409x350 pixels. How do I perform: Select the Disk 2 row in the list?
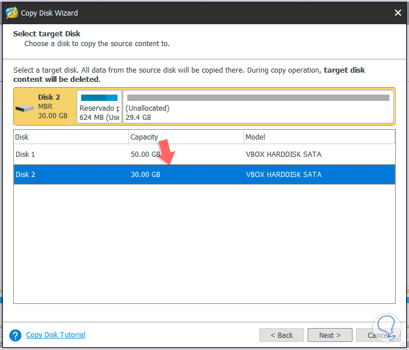(x=25, y=174)
